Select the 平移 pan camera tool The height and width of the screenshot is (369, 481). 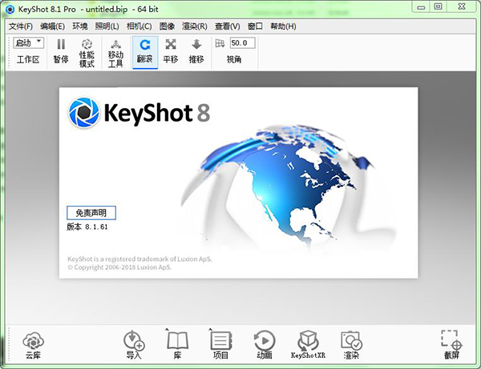tap(171, 51)
